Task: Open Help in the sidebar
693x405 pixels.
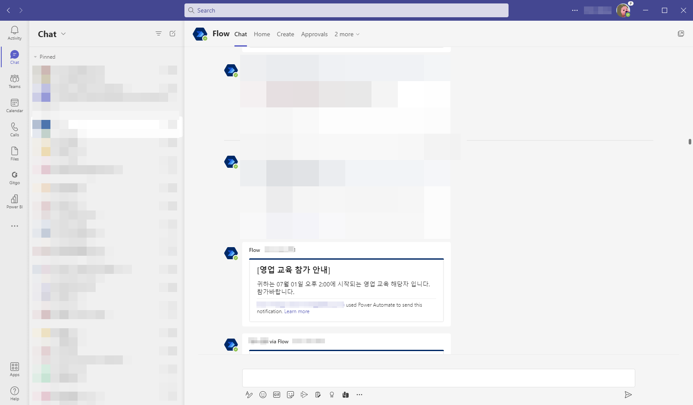Action: [15, 393]
